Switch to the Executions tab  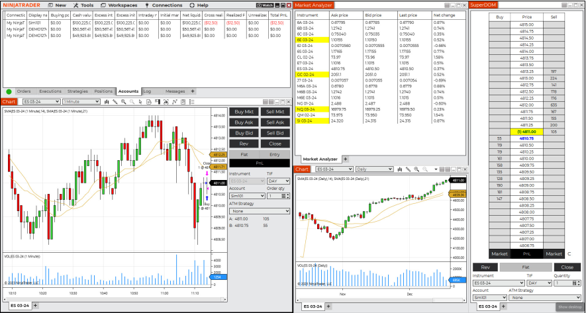pyautogui.click(x=50, y=91)
